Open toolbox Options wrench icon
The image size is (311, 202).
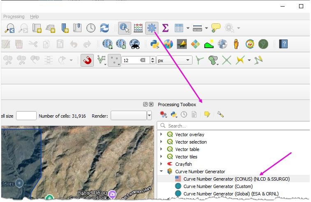click(220, 114)
